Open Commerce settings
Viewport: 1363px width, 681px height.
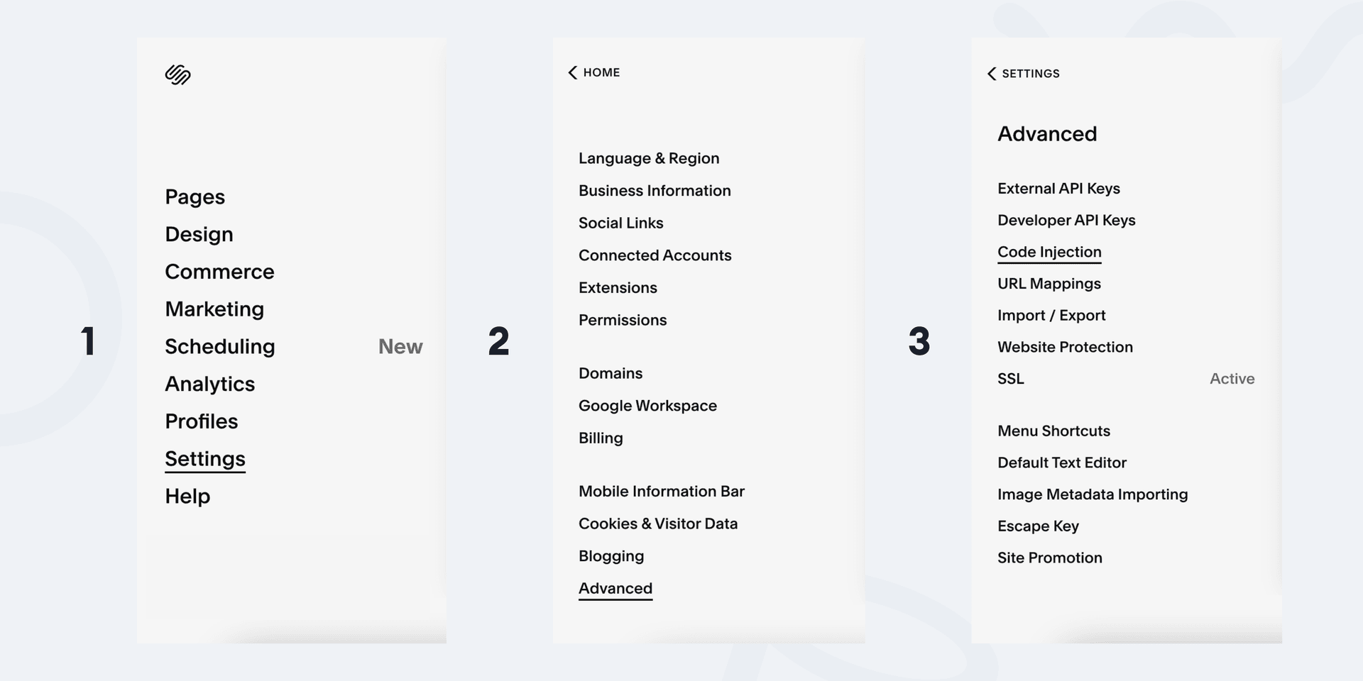[x=219, y=271]
